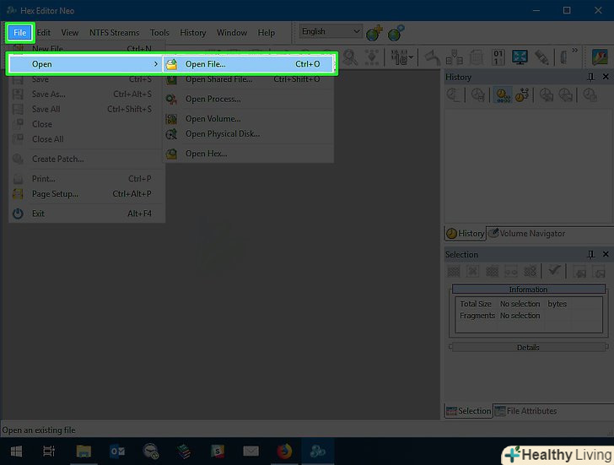Click the printer setup icon beside Page Setup
This screenshot has width=614, height=465.
[18, 194]
